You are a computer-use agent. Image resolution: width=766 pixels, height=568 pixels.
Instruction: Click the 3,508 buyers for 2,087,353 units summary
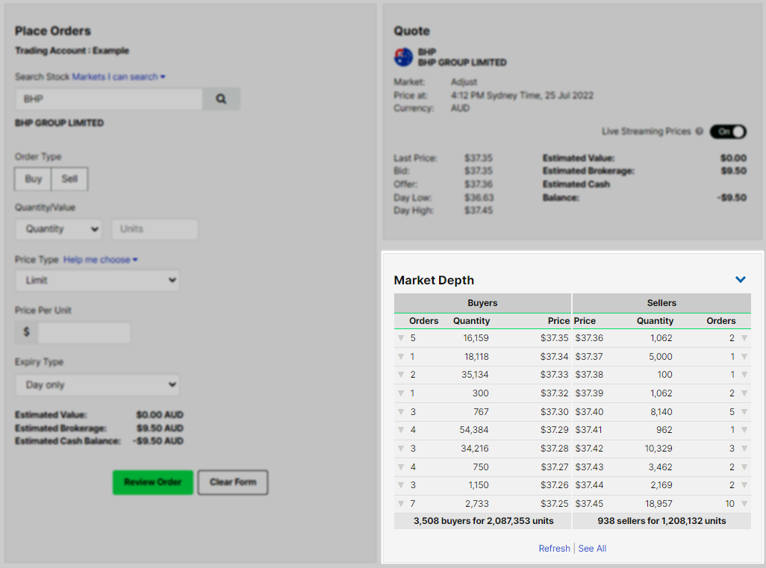[x=483, y=521]
